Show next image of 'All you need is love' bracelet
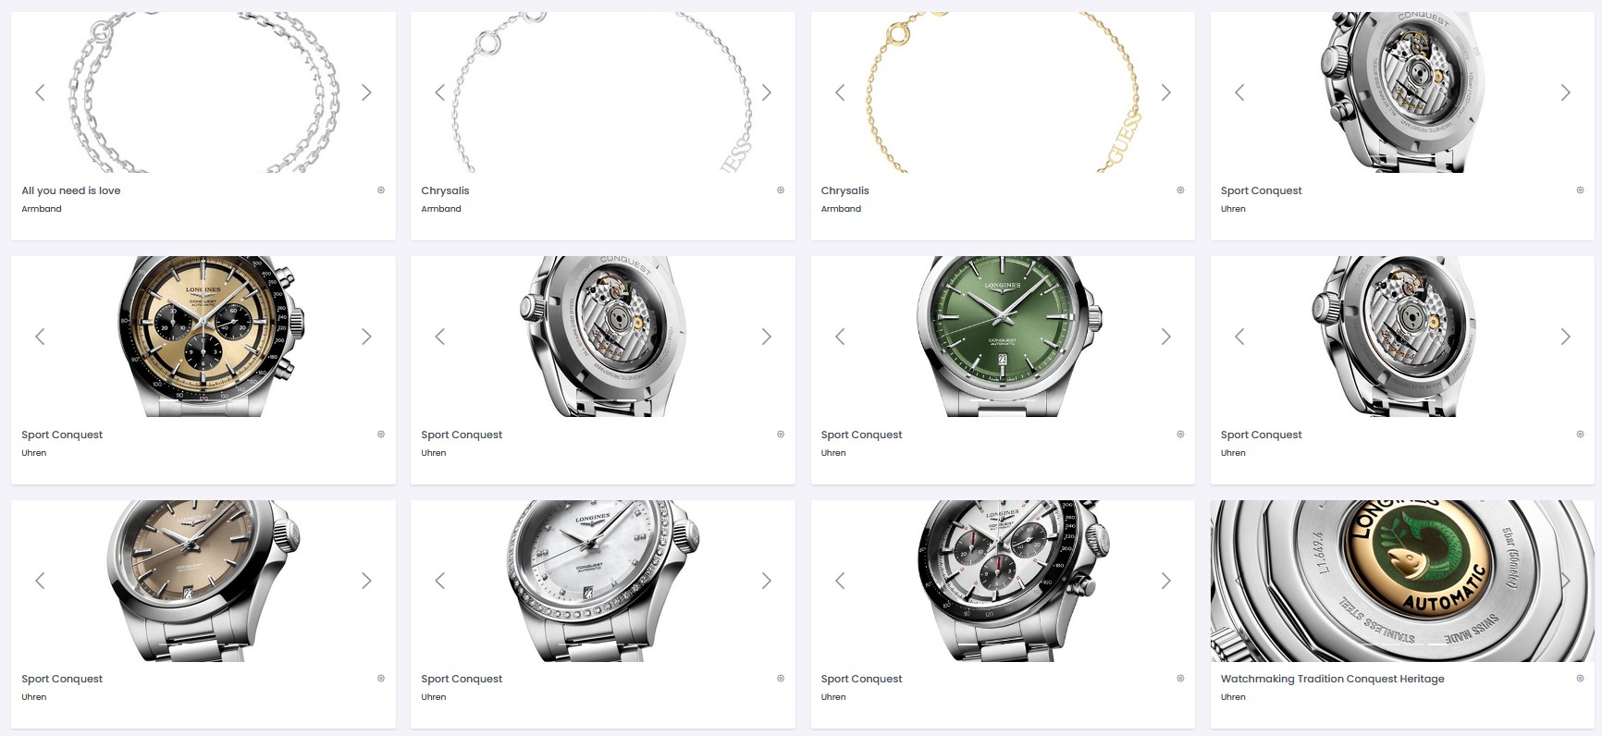This screenshot has height=736, width=1602. [x=366, y=92]
